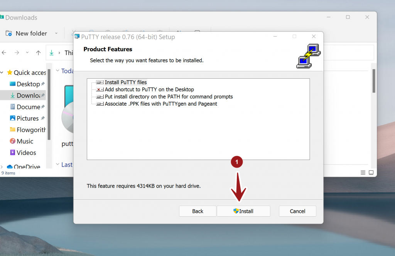Click the PuTTY linked computers logo

click(308, 56)
